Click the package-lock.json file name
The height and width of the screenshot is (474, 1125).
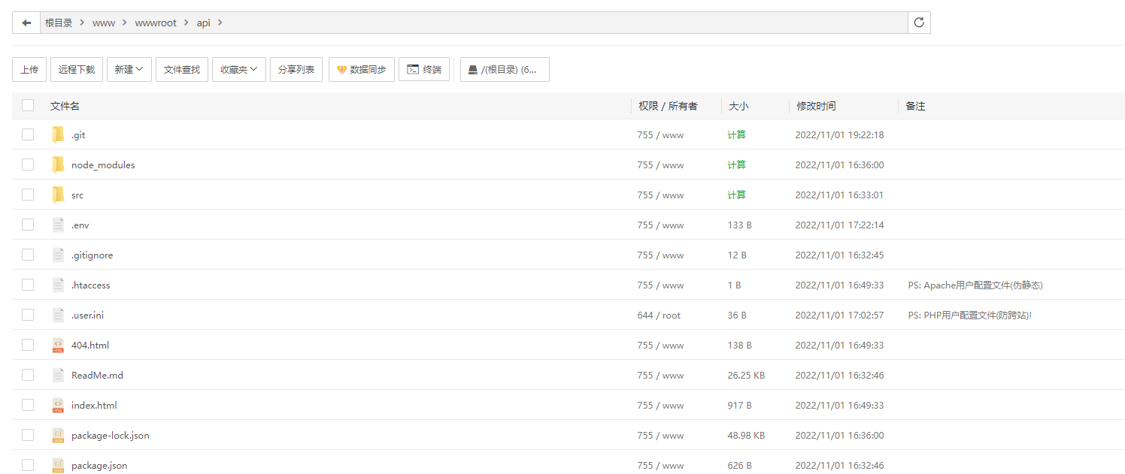tap(111, 435)
